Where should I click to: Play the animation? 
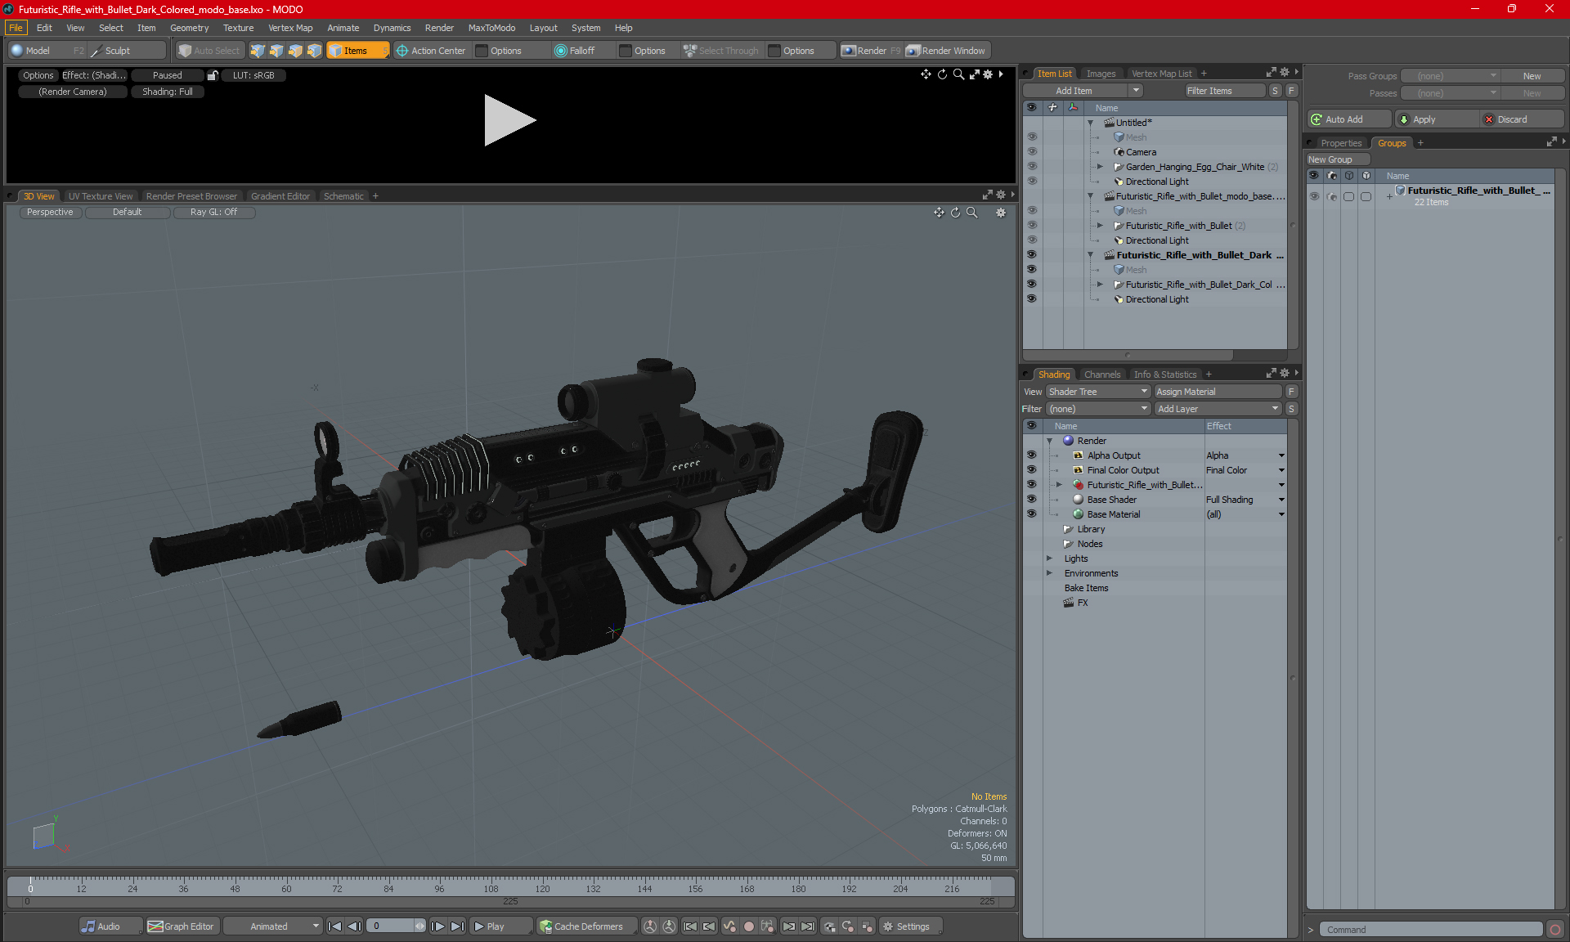point(501,926)
